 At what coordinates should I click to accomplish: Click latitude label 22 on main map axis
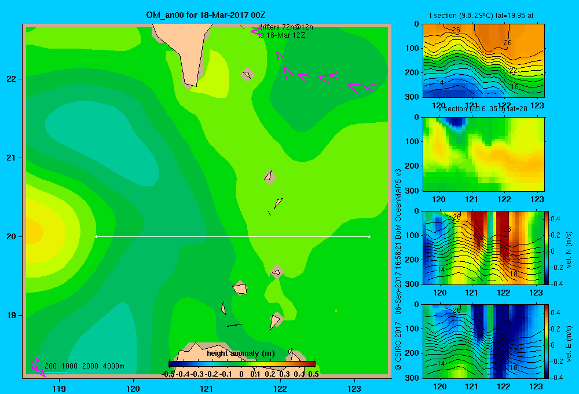(x=12, y=79)
